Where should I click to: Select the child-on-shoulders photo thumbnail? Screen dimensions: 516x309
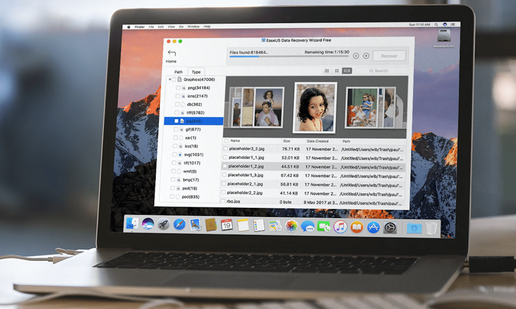pos(269,107)
